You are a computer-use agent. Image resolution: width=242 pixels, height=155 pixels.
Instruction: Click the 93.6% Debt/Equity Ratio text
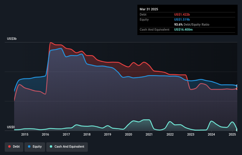pos(192,24)
